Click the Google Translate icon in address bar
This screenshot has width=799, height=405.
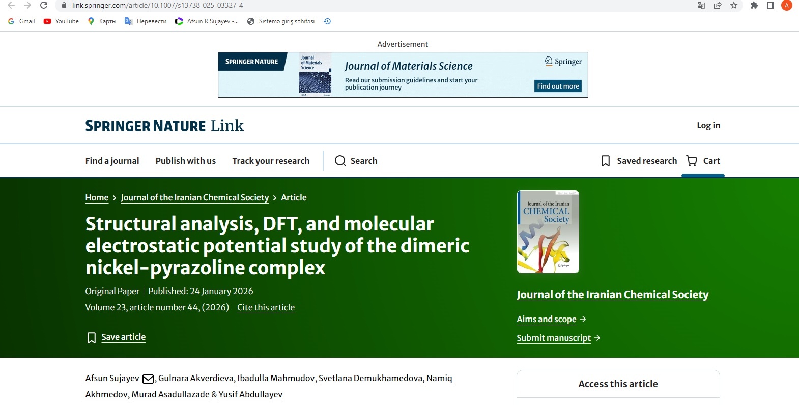[x=701, y=5]
